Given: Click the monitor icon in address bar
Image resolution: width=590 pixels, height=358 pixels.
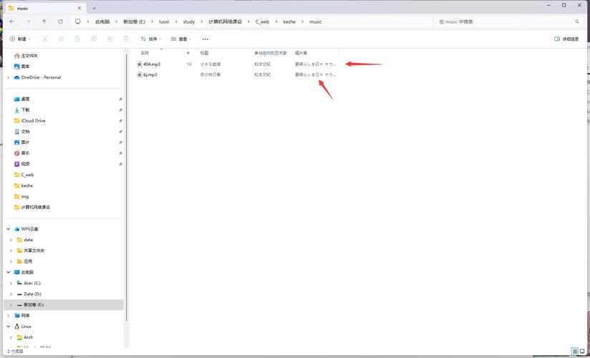Looking at the screenshot, I should coord(78,21).
